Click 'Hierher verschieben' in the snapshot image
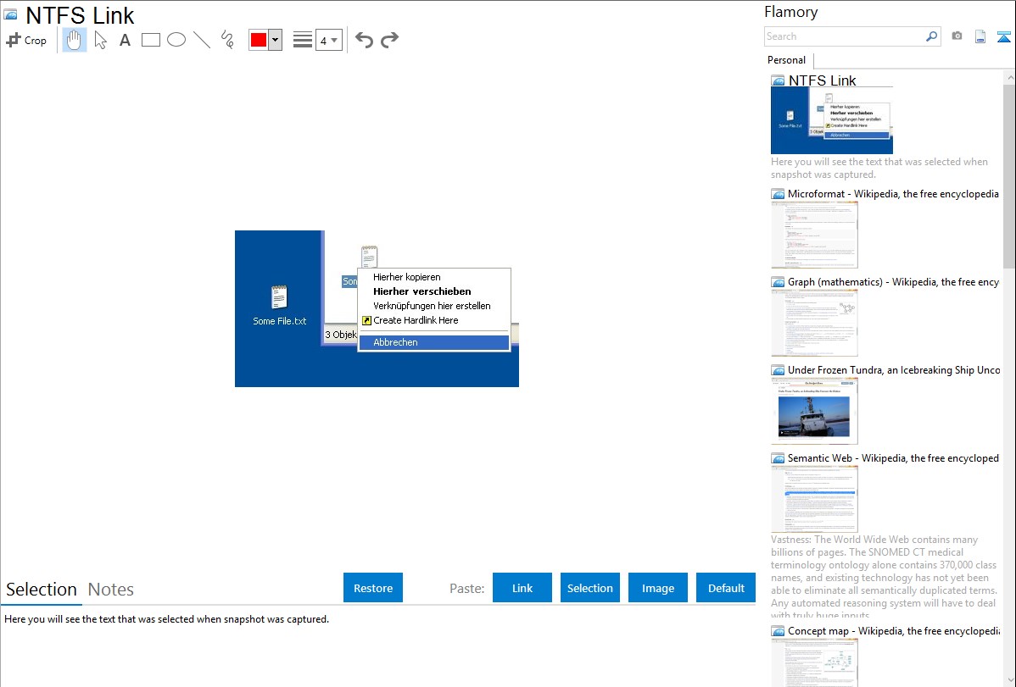The height and width of the screenshot is (687, 1016). 421,291
